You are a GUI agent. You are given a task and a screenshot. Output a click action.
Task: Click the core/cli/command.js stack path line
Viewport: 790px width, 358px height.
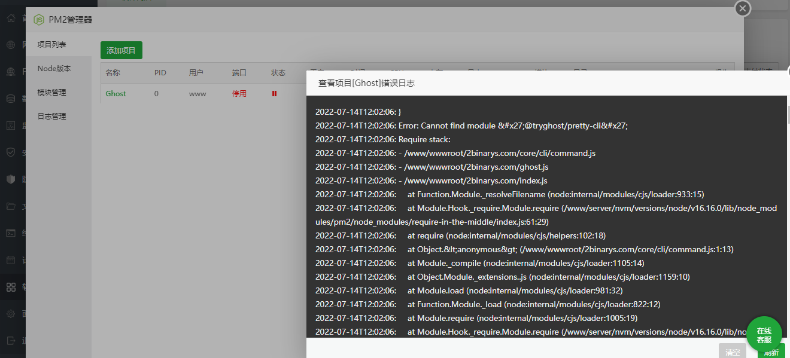click(x=455, y=153)
